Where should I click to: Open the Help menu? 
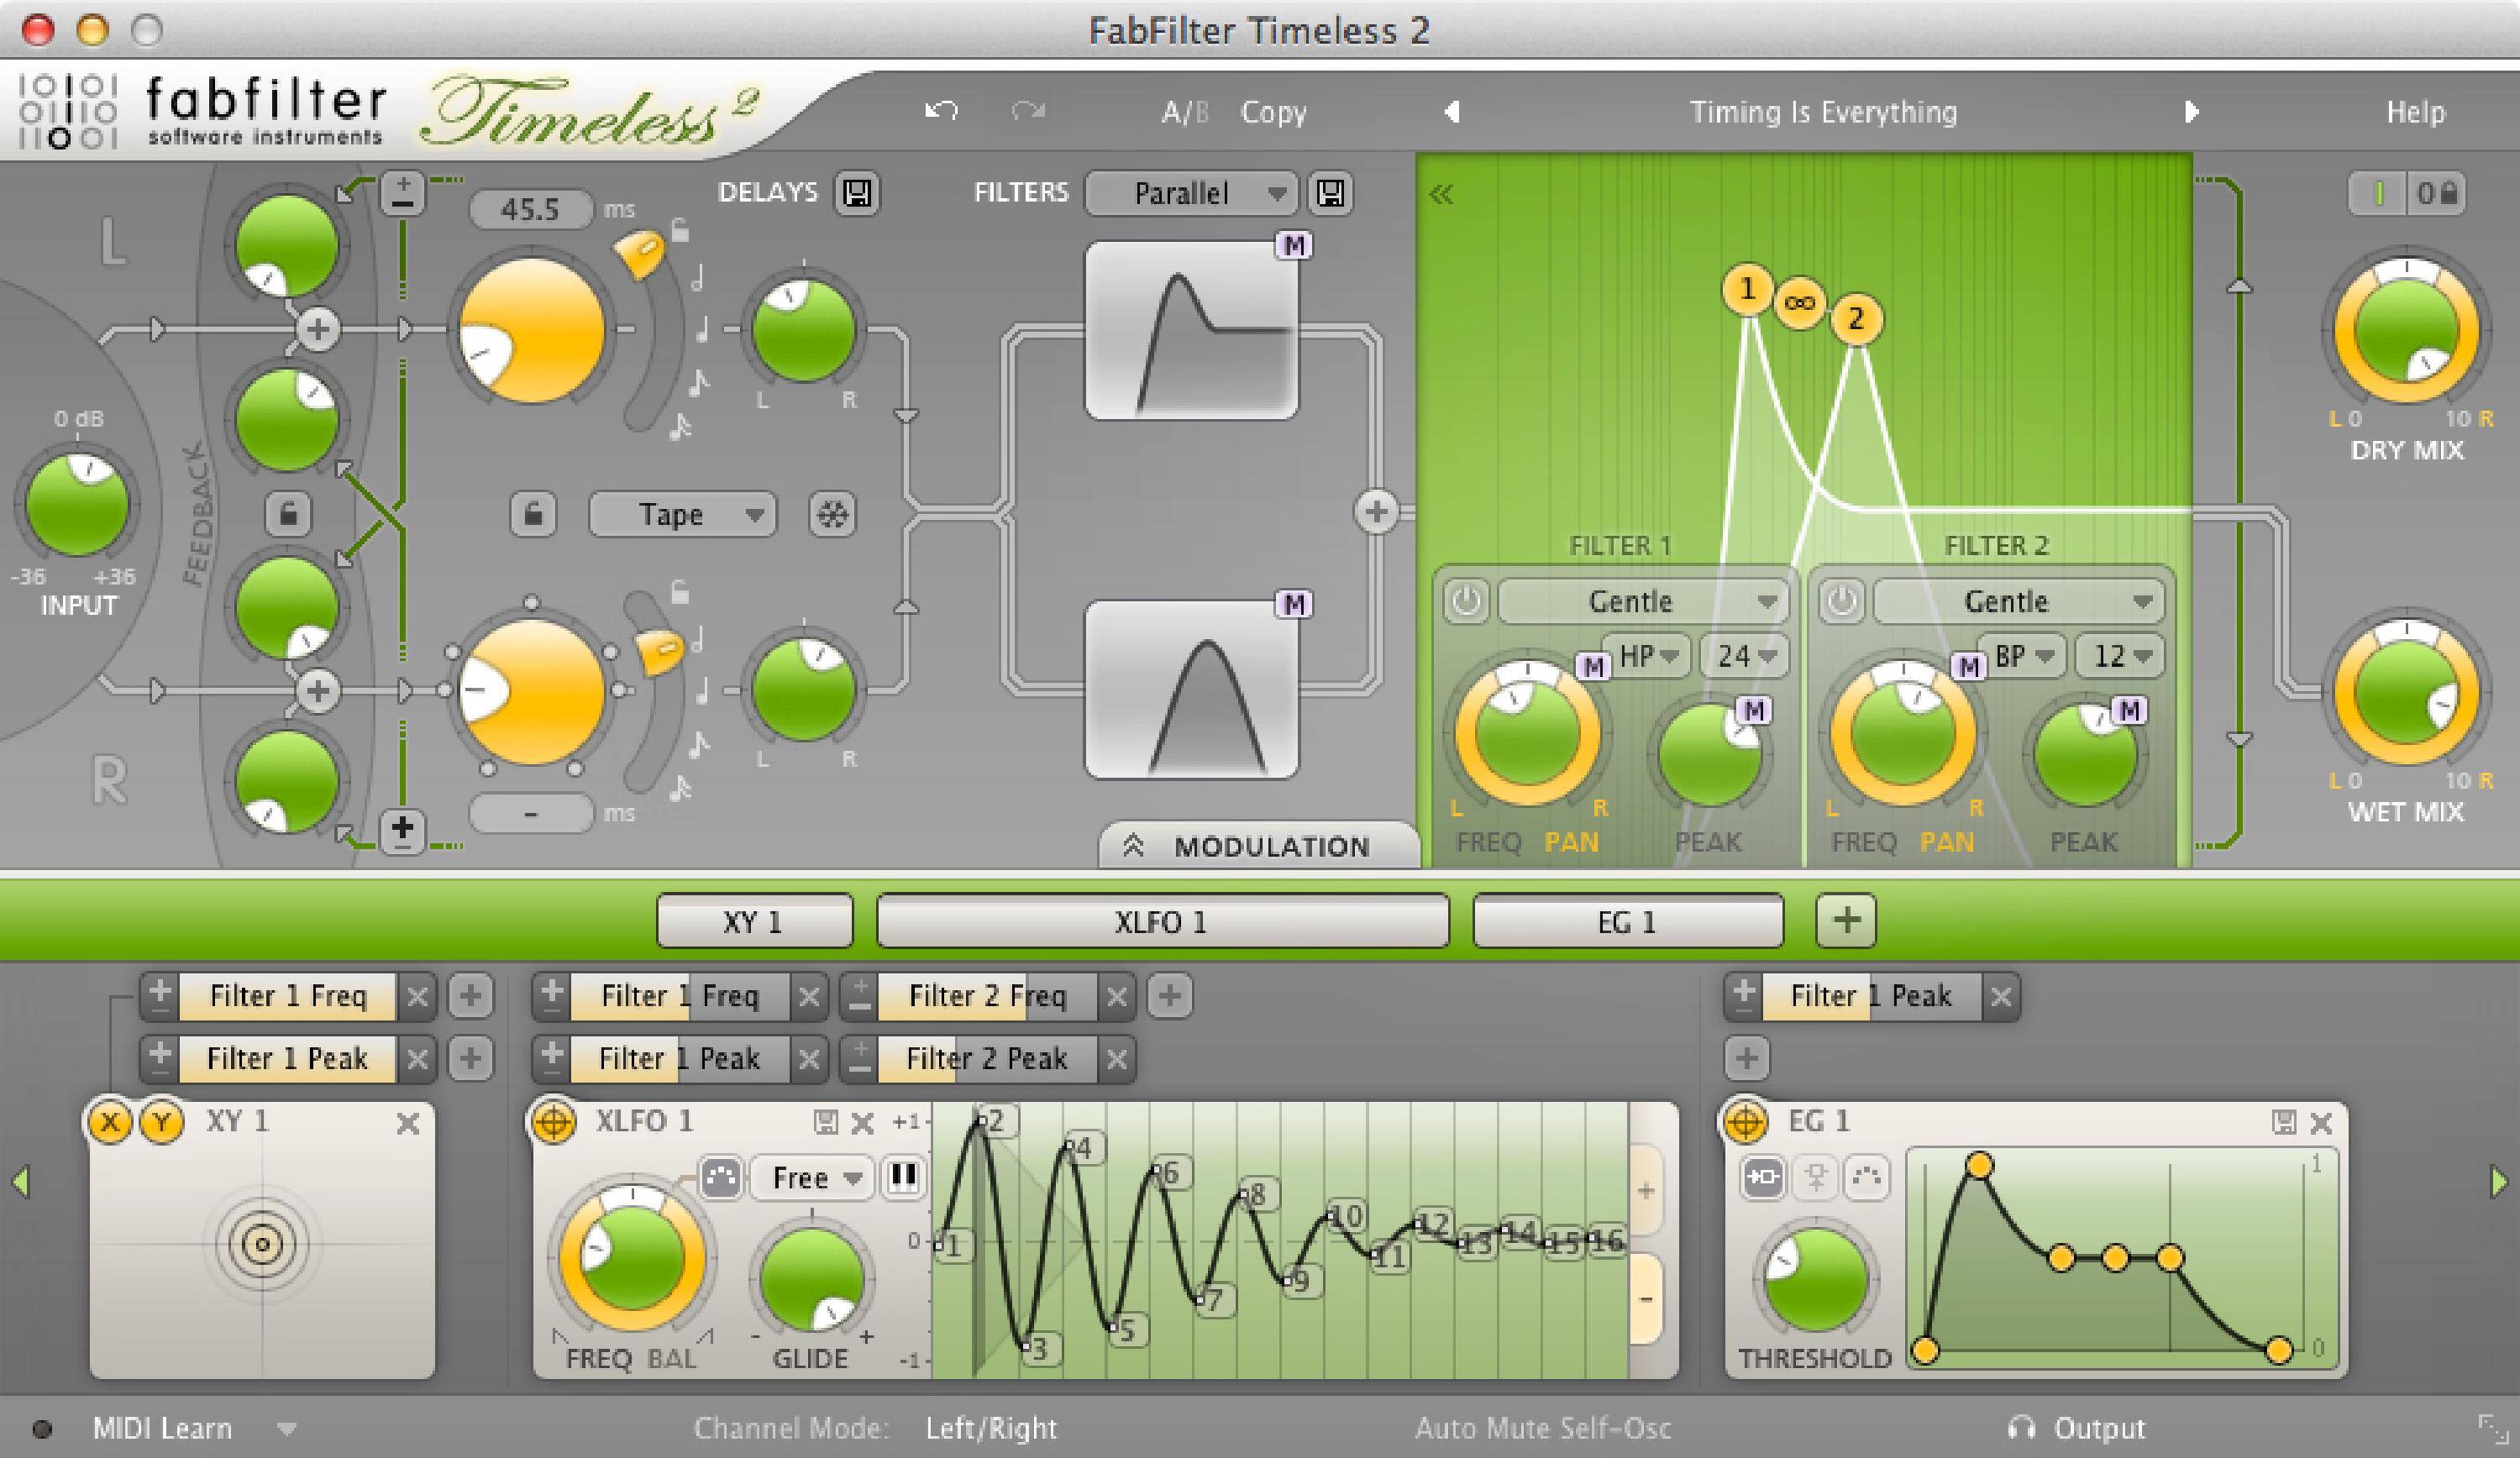(2415, 112)
